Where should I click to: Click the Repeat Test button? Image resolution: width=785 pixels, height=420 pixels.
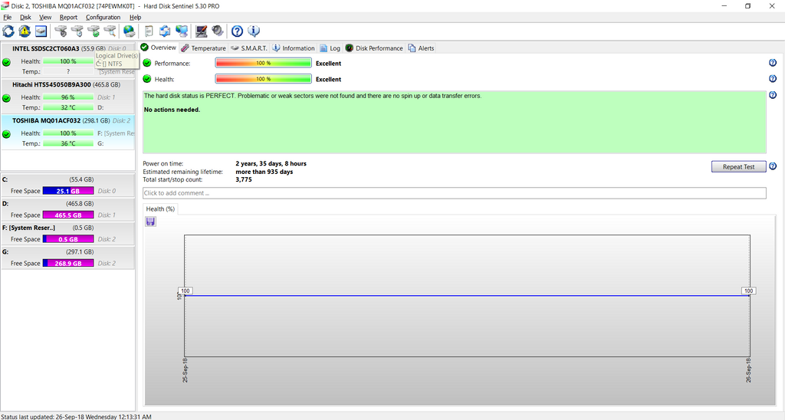[738, 167]
